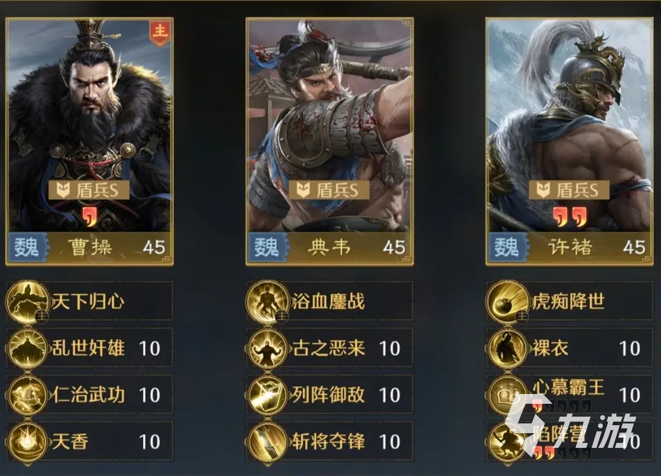Click the 盾兵S badge on 许褚
The height and width of the screenshot is (476, 661).
[x=569, y=190]
